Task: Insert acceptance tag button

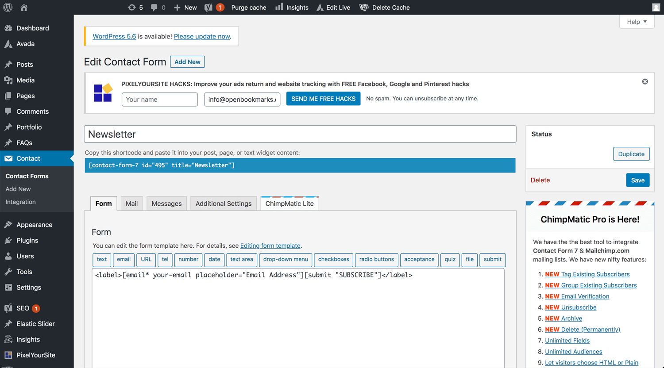Action: point(419,260)
